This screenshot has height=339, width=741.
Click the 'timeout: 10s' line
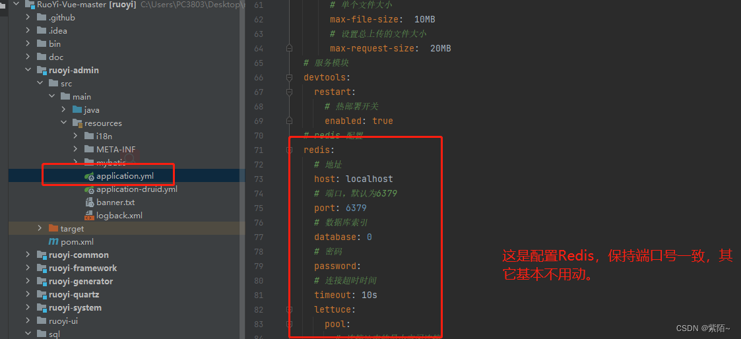[x=346, y=295]
